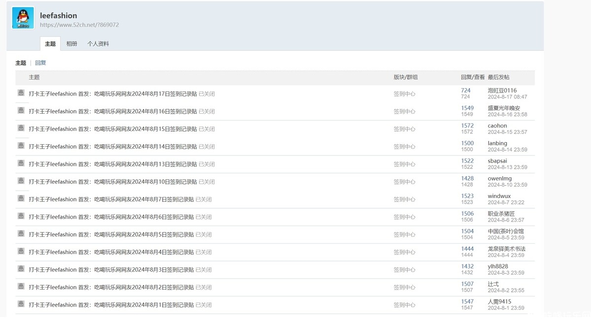The width and height of the screenshot is (591, 322).
Task: Click the locked thread icon for 8月4日 post
Action: [21, 251]
